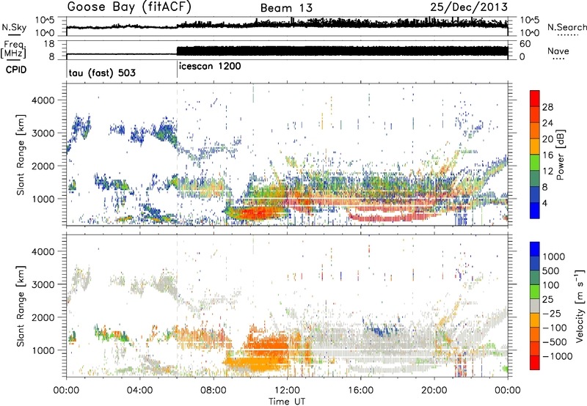Click "Slant Range [km]" label of velocity panel
Screen dimensions: 587x406
pos(21,306)
